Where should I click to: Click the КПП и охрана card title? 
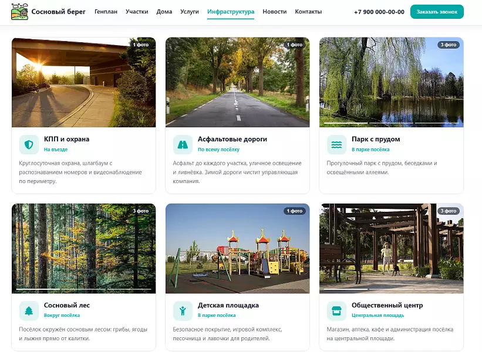coord(67,139)
